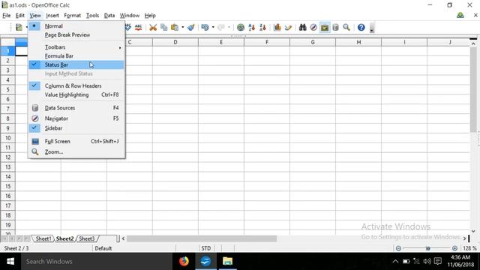The image size is (480, 270).
Task: Expand the Toolbars submenu
Action: click(x=76, y=47)
